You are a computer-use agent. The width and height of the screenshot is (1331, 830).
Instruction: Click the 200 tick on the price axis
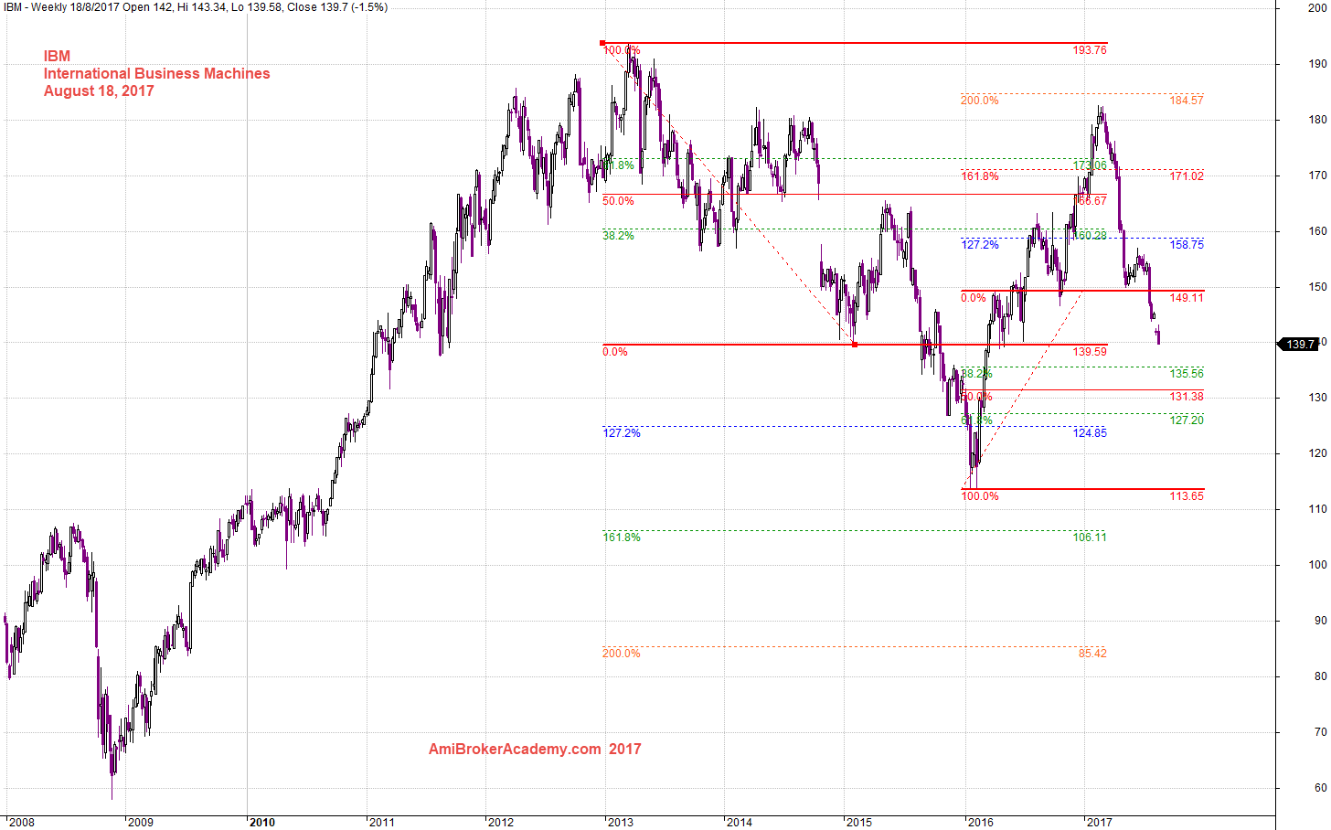pyautogui.click(x=1317, y=8)
